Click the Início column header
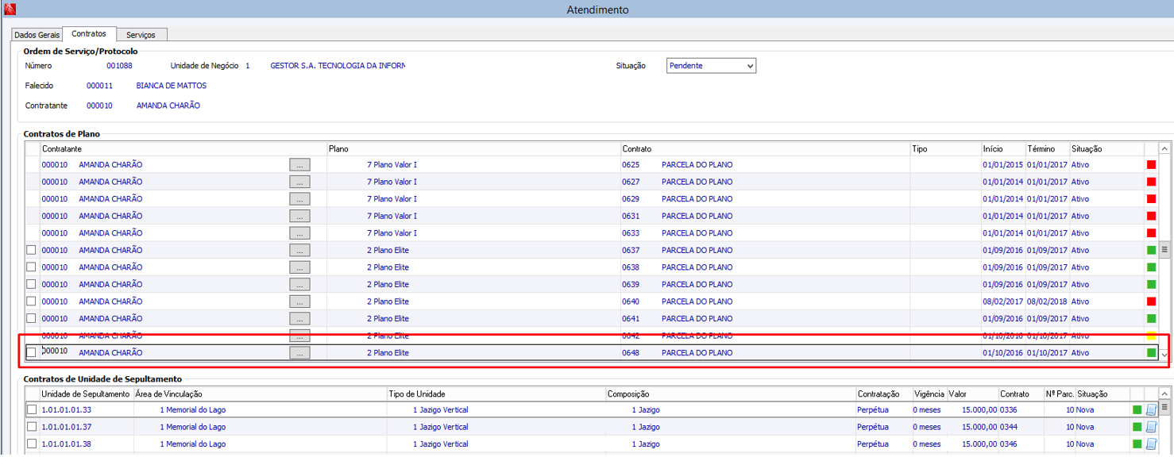Image resolution: width=1174 pixels, height=457 pixels. [x=1003, y=149]
